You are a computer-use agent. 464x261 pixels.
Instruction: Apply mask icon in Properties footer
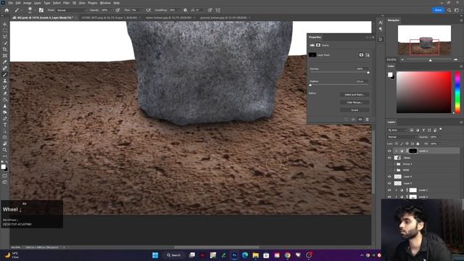[x=353, y=119]
